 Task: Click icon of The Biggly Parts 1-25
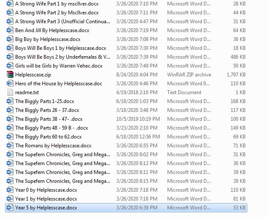(10, 101)
